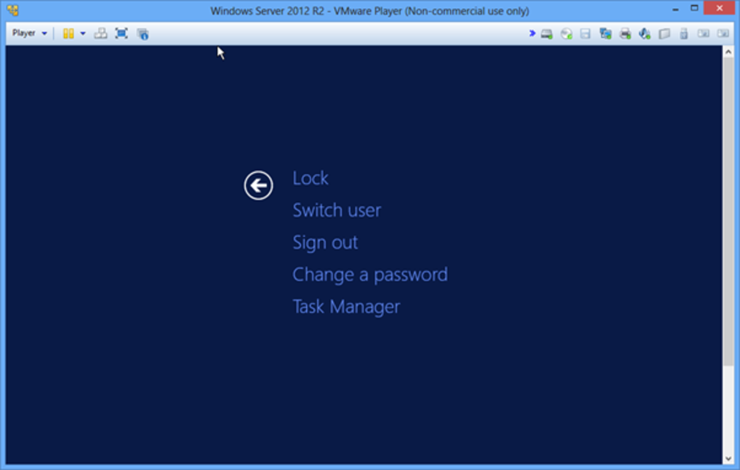Click the back arrow circle button
Screen dimensions: 740x470
258,185
